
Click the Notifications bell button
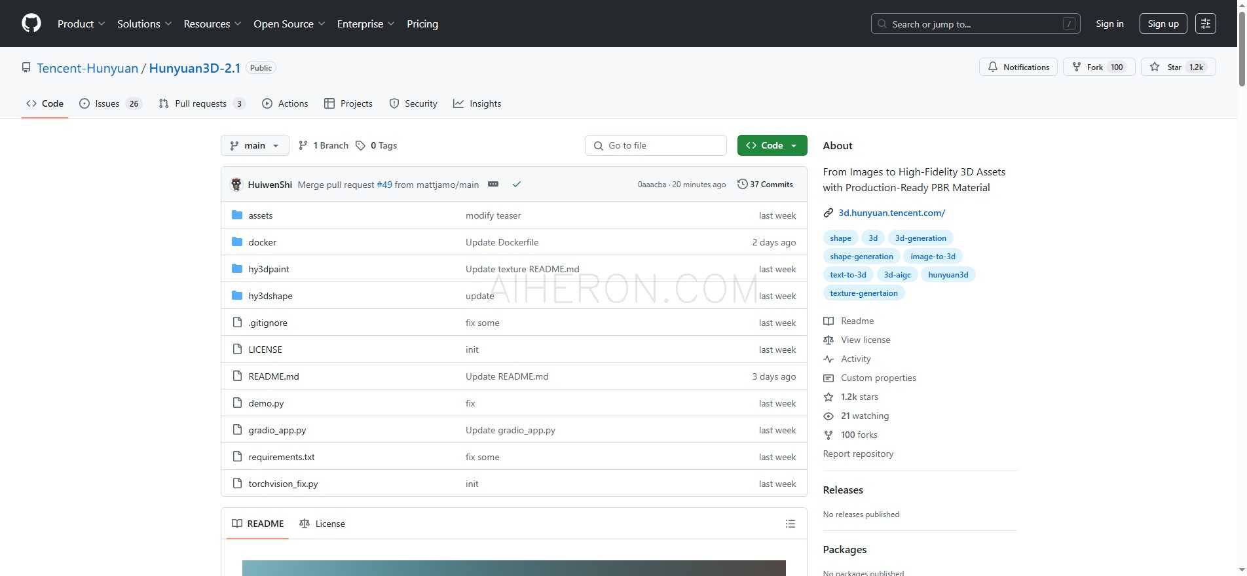[1018, 67]
